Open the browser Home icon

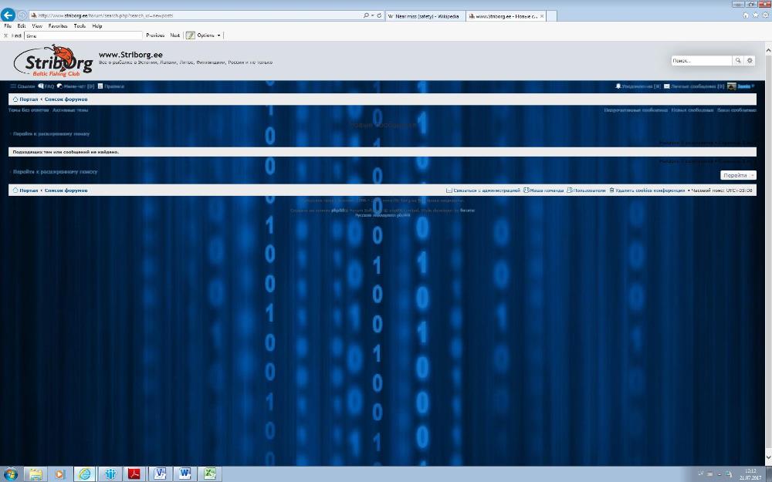746,15
